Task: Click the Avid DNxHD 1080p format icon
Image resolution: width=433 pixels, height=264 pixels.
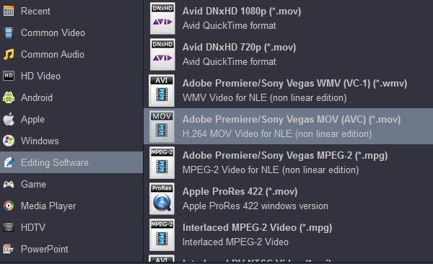Action: [162, 18]
